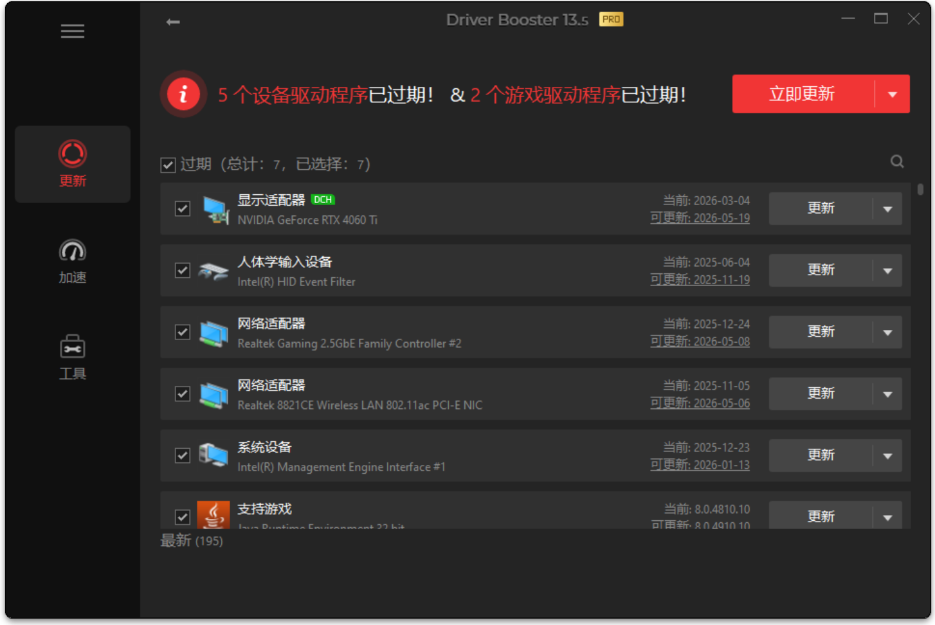Go back with the arrow icon
The width and height of the screenshot is (935, 625).
(173, 22)
